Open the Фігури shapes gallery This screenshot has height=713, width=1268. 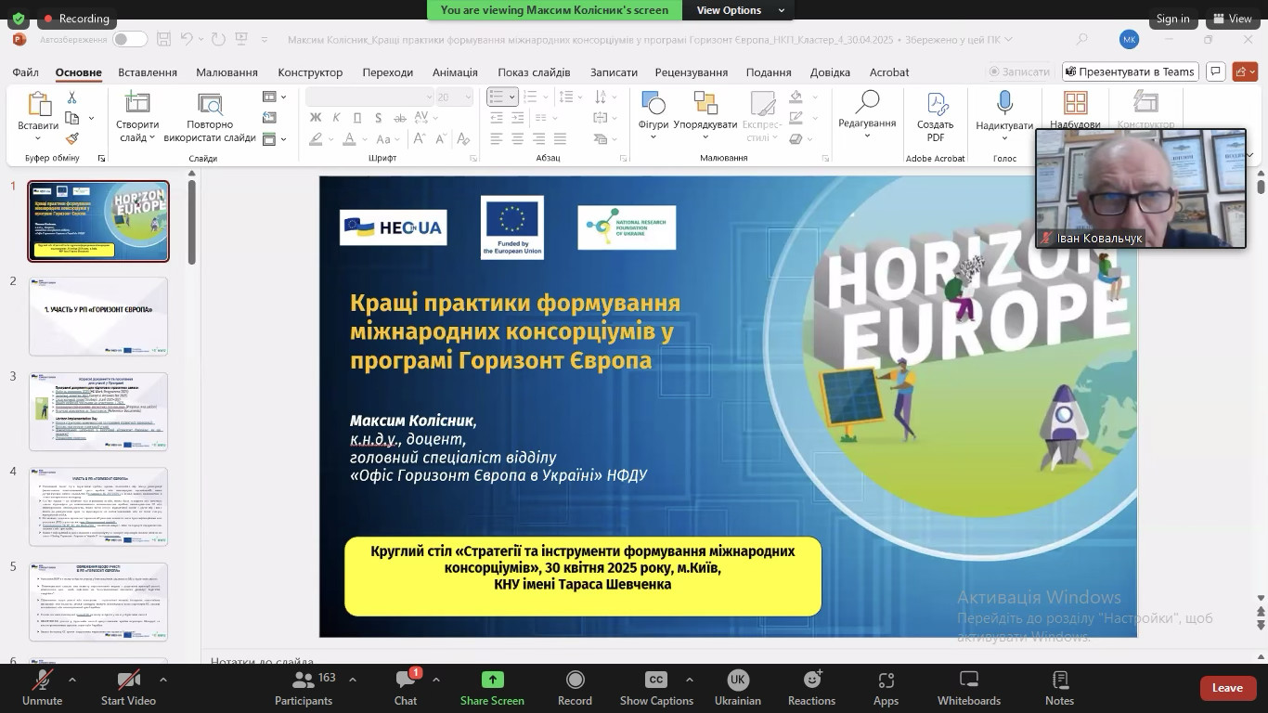(x=653, y=116)
